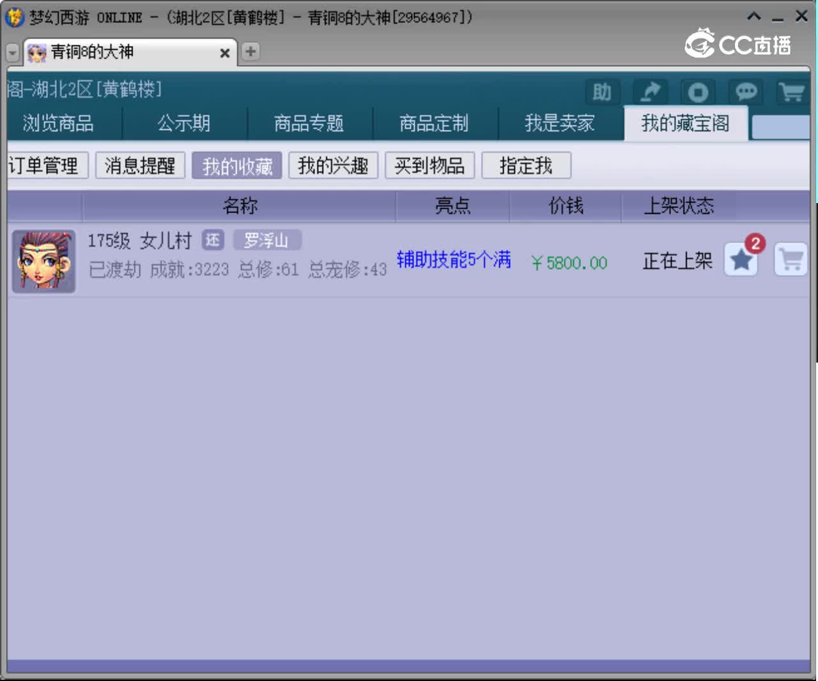The height and width of the screenshot is (681, 818).
Task: Click the 已渡劫 成就:3223 details line
Action: (238, 270)
